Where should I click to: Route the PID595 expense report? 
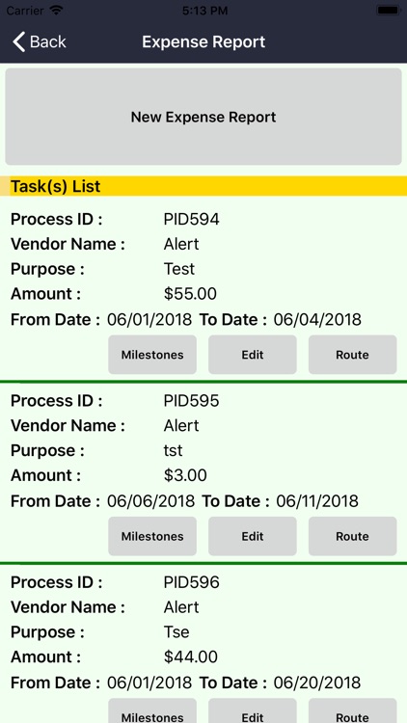pos(353,536)
